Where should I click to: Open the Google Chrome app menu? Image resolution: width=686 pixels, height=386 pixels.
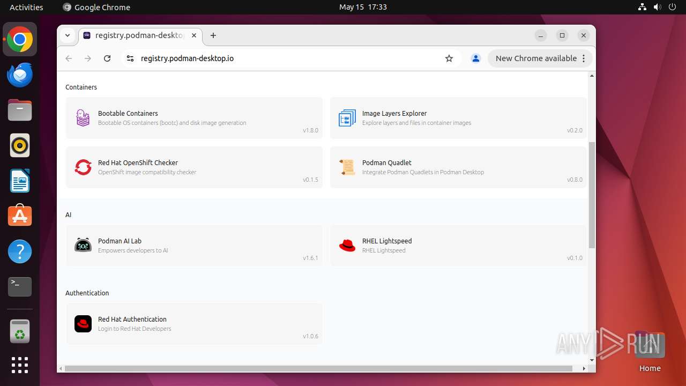tap(96, 7)
